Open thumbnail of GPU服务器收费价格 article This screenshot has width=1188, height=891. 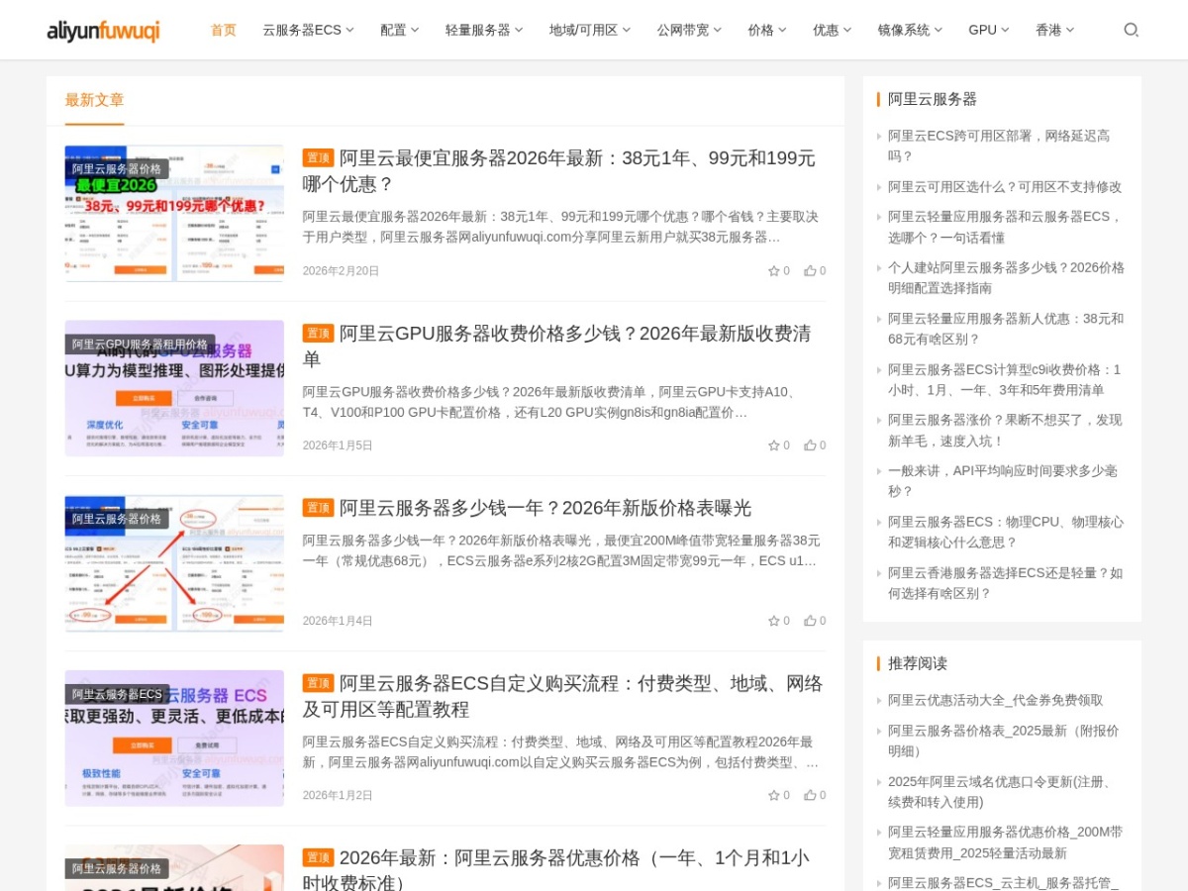click(174, 388)
